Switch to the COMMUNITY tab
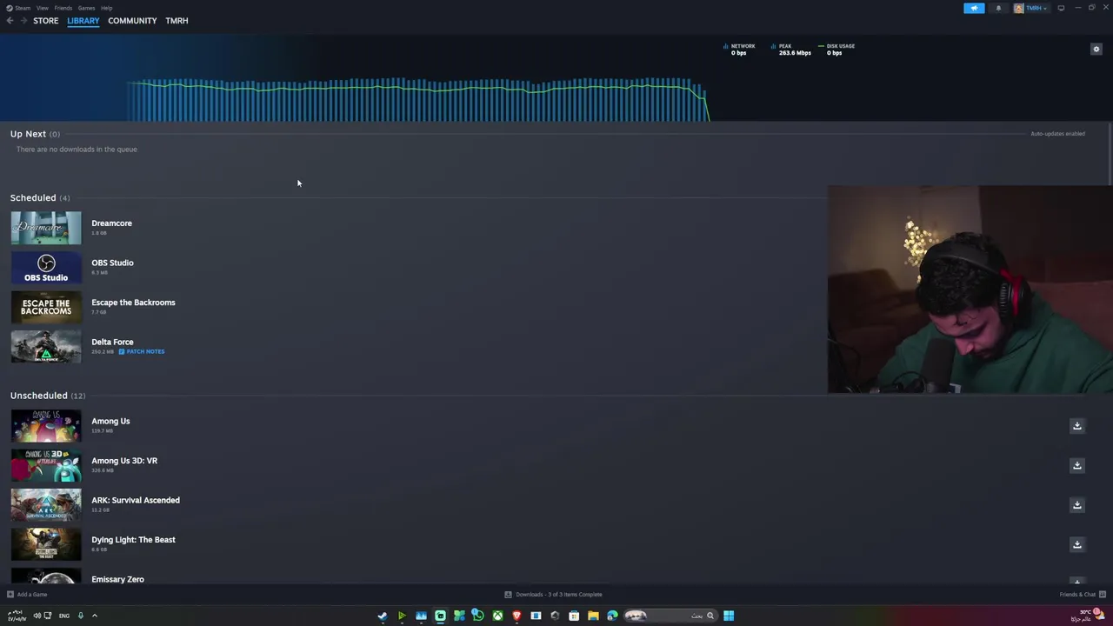The height and width of the screenshot is (626, 1113). point(132,21)
